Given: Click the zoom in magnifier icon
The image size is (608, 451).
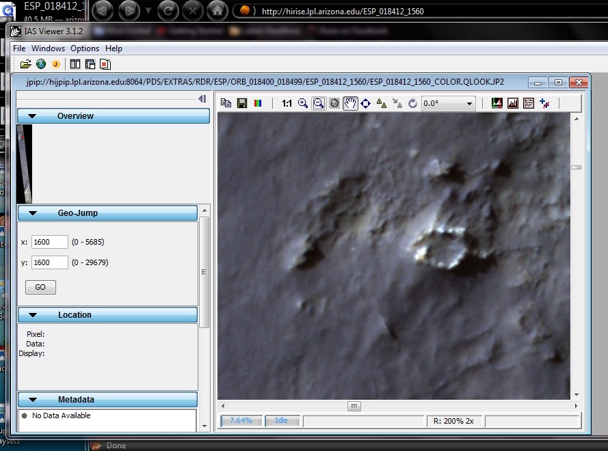Looking at the screenshot, I should click(x=303, y=103).
